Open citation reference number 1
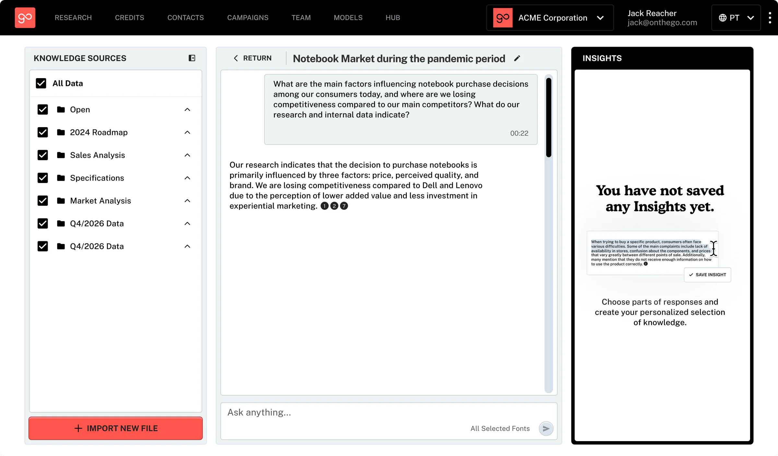 pyautogui.click(x=324, y=206)
